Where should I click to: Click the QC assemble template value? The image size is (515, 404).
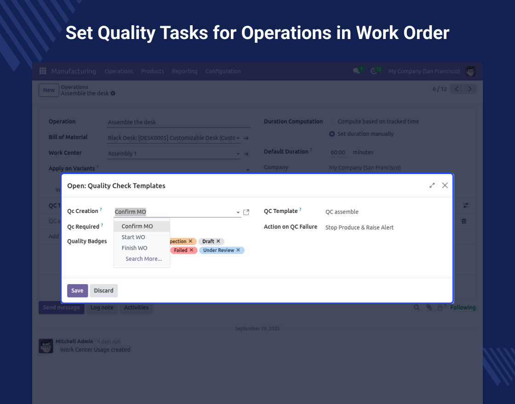coord(342,212)
